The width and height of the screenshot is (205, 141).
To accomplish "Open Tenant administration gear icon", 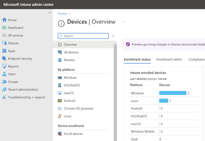I will pos(4,90).
